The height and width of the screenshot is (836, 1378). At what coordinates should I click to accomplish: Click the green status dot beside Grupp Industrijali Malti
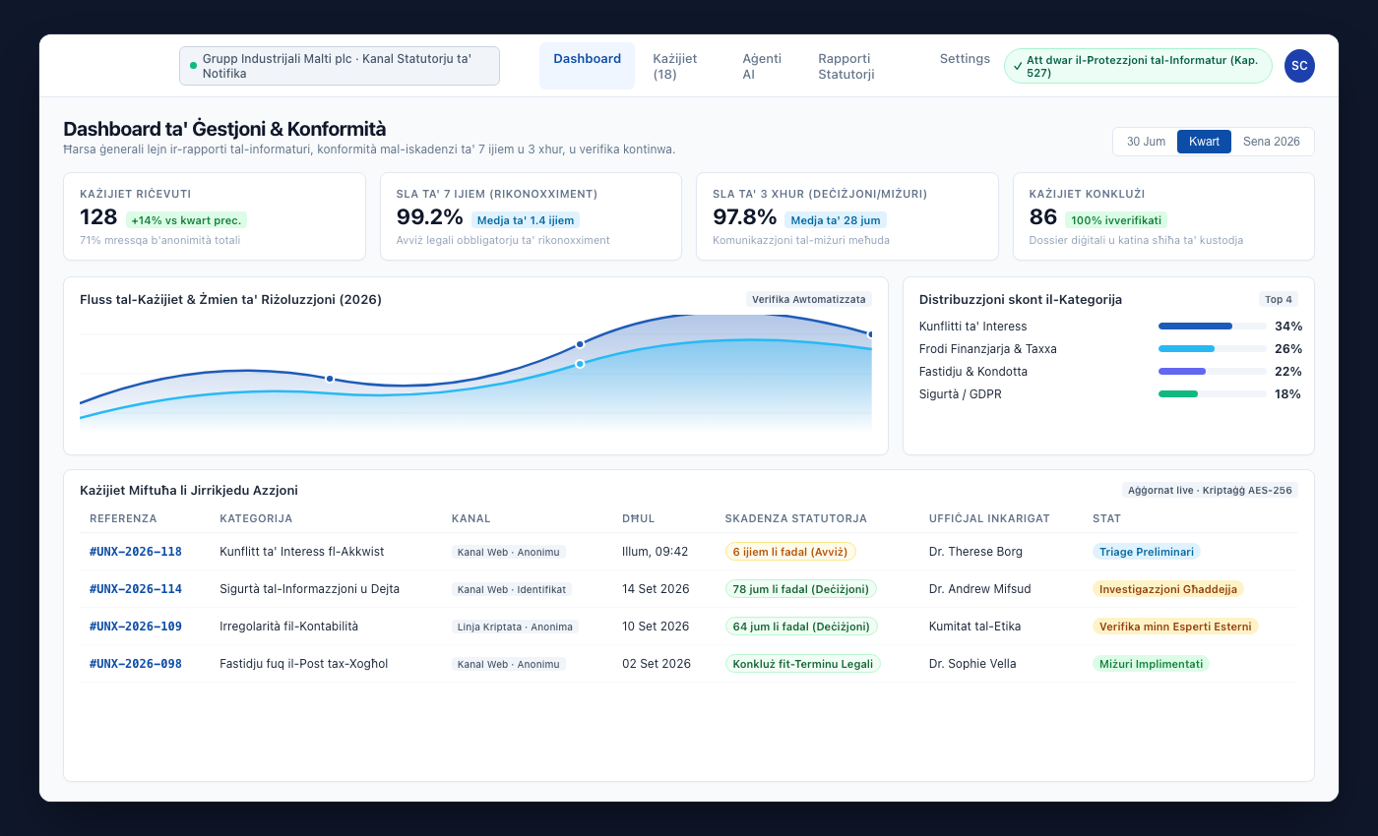(194, 66)
